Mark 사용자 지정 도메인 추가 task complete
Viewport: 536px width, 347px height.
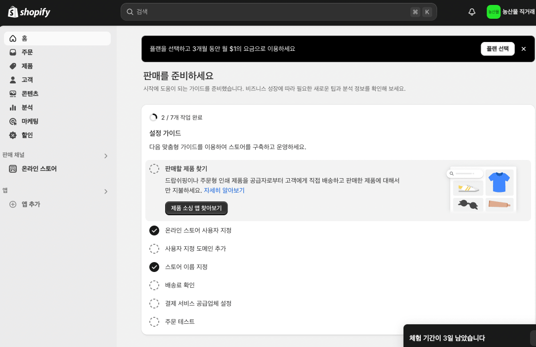154,249
